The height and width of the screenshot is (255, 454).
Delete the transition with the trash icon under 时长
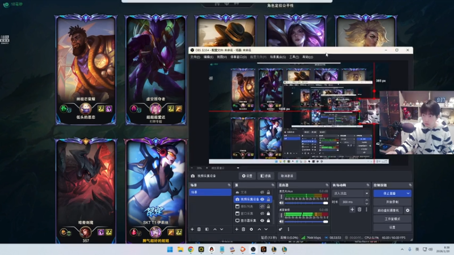[x=359, y=209]
